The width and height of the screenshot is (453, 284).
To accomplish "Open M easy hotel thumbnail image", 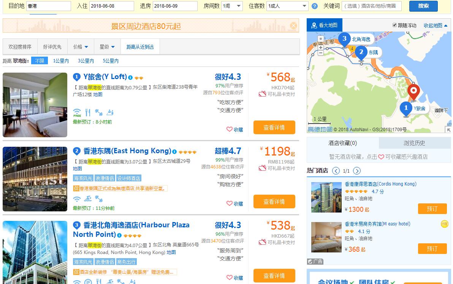I will 326,237.
